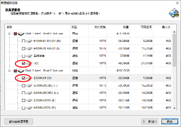Toggle the Disk 0 checkbox

pos(15,34)
